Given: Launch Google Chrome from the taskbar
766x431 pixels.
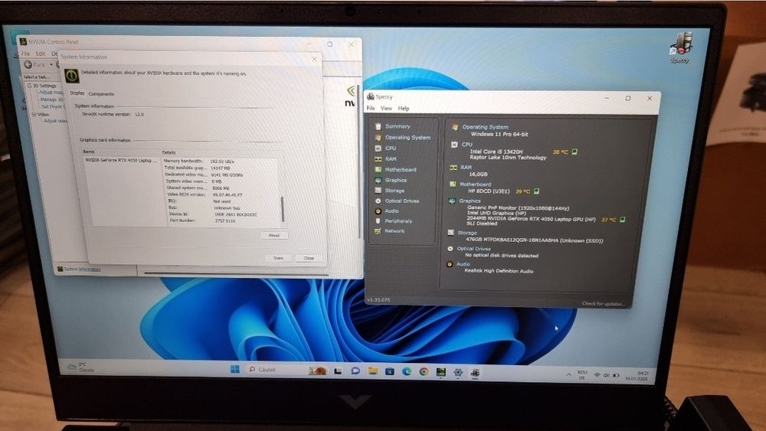Looking at the screenshot, I should click(x=424, y=372).
